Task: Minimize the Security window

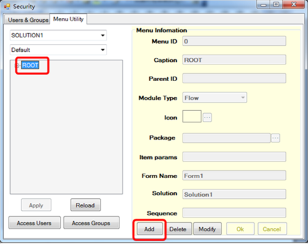Action: pyautogui.click(x=263, y=5)
